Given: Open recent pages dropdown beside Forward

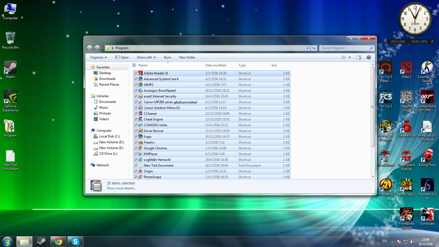Looking at the screenshot, I should pos(103,48).
